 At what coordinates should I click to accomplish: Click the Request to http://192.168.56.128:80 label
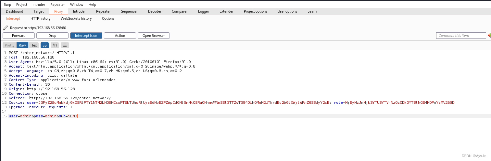(x=38, y=28)
